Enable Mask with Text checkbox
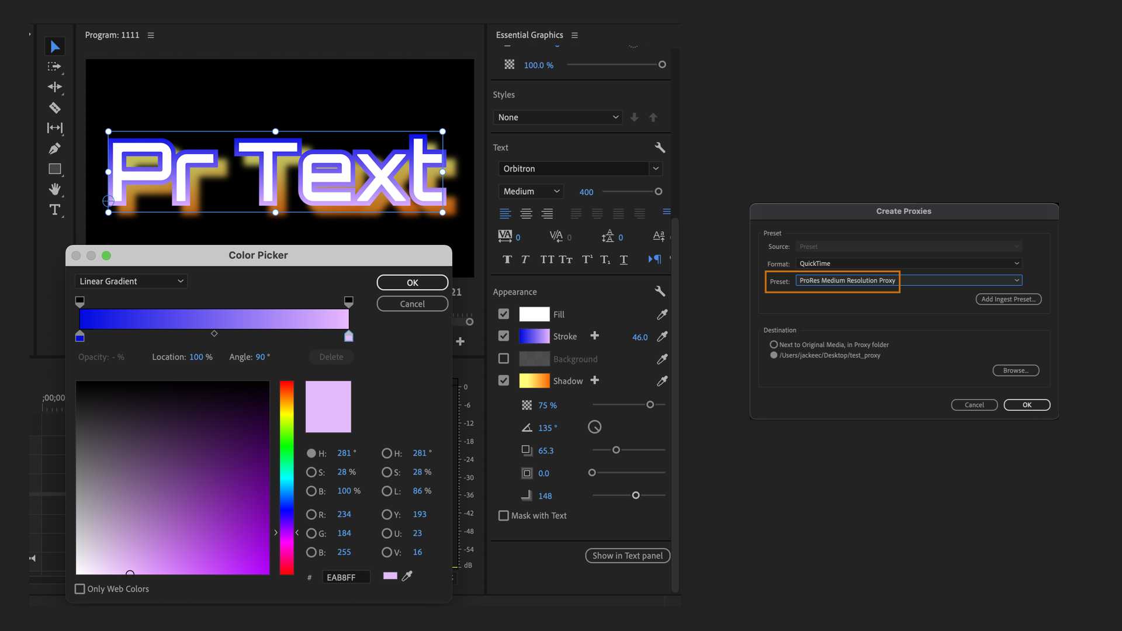1122x631 pixels. (x=503, y=515)
